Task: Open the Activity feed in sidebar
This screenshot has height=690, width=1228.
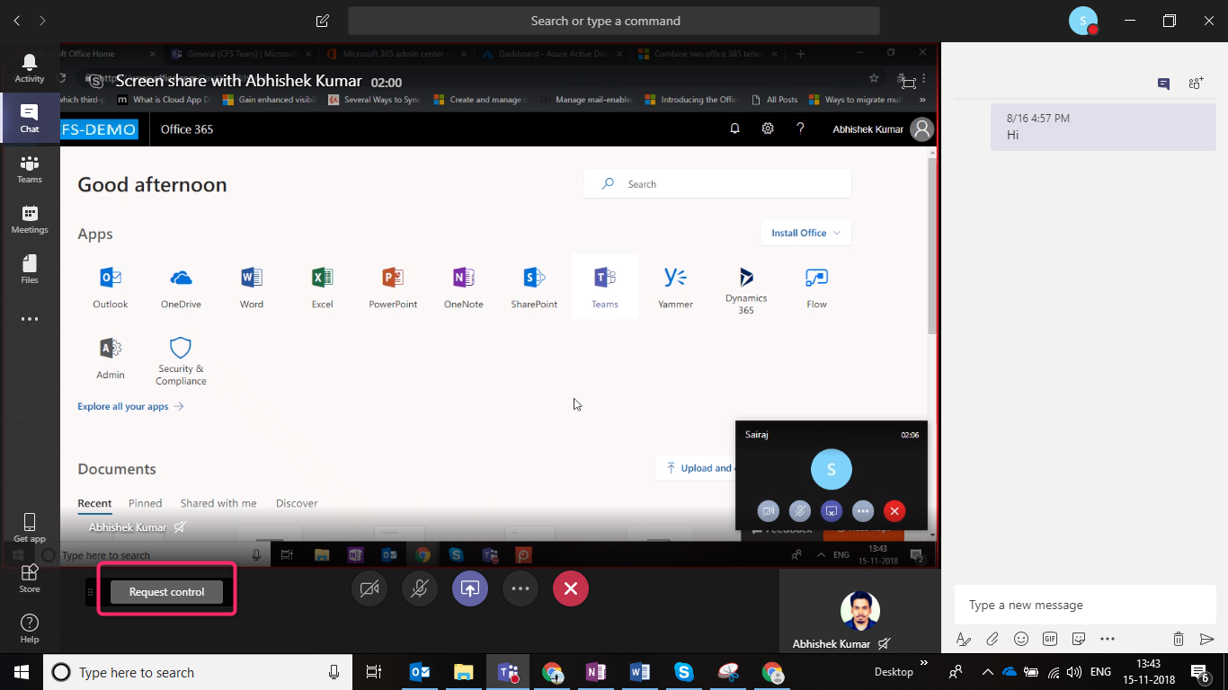Action: (x=30, y=67)
